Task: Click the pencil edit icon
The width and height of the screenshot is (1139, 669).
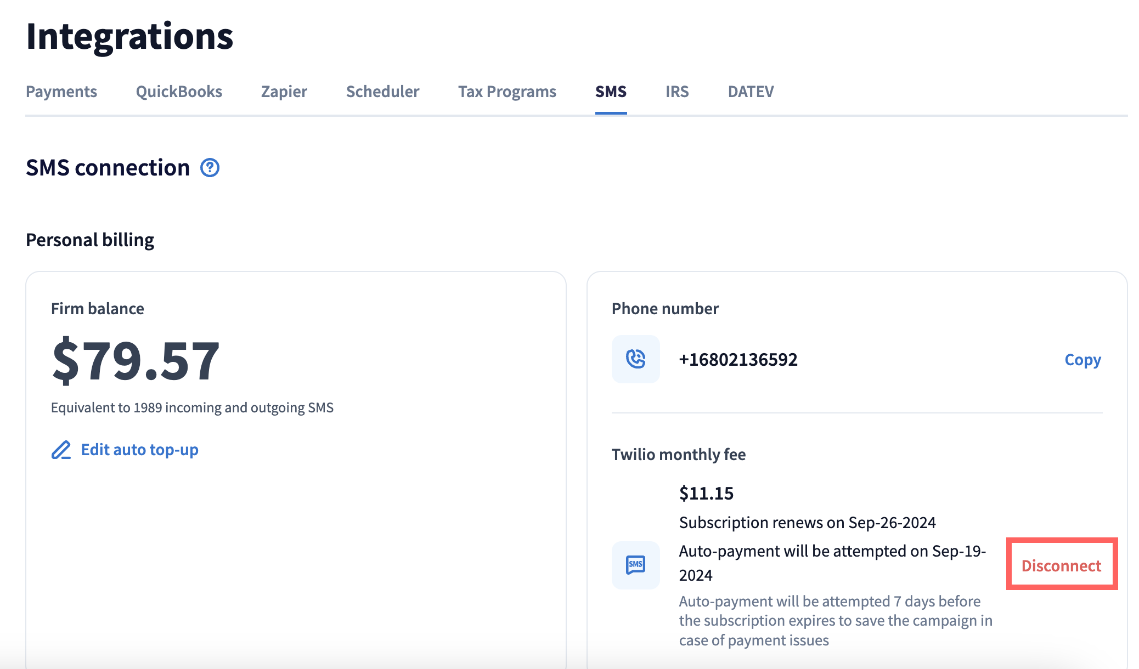Action: (x=61, y=450)
